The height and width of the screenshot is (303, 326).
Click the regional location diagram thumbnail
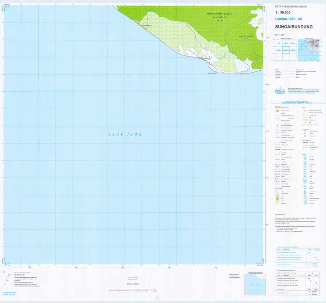tap(309, 50)
